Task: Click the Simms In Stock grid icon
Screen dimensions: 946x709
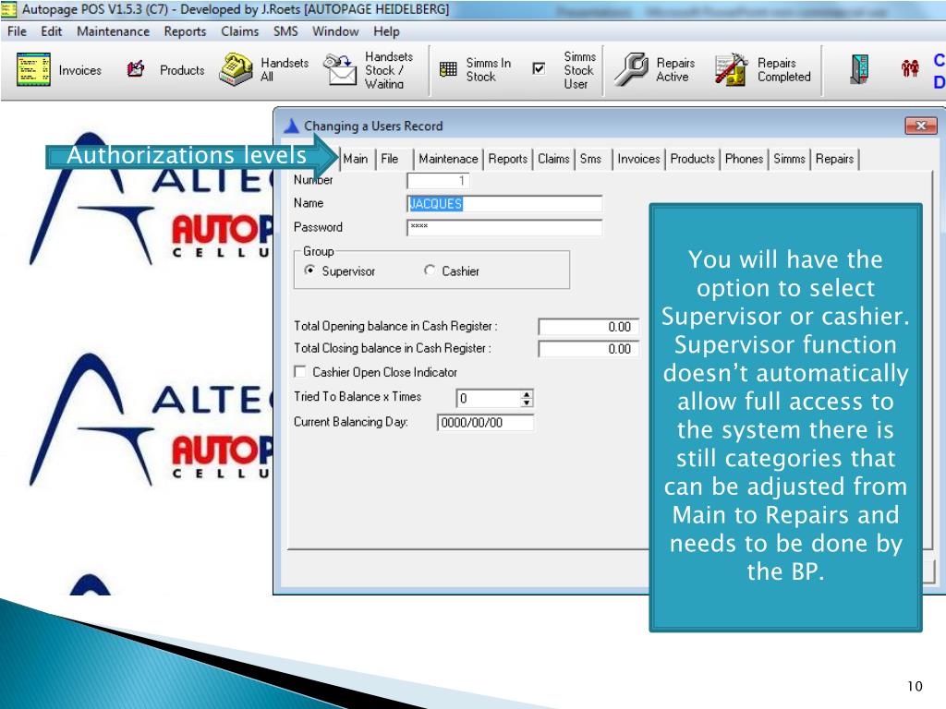Action: click(448, 69)
